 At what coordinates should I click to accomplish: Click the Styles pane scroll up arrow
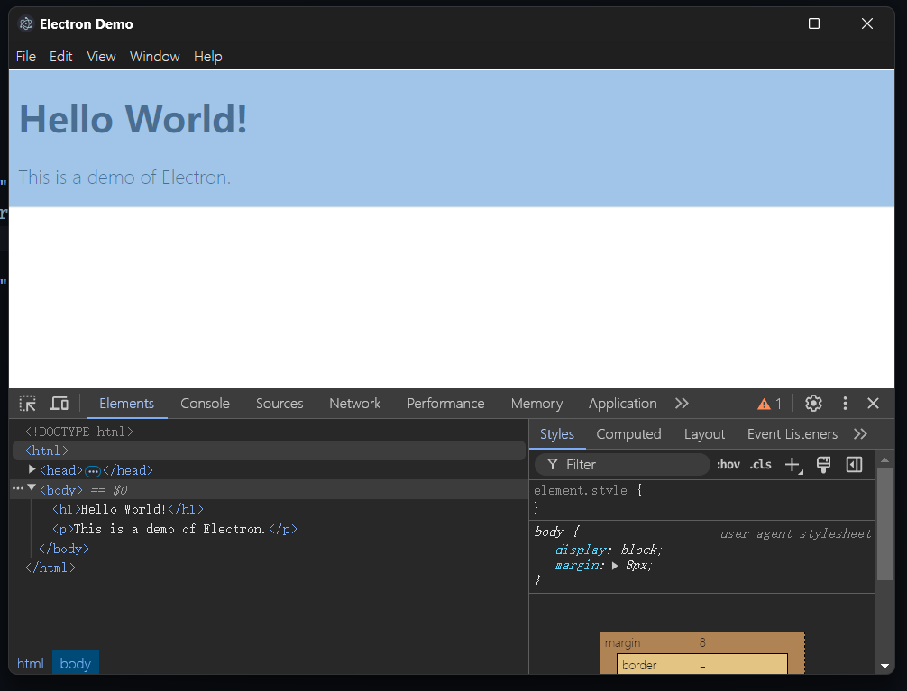884,459
